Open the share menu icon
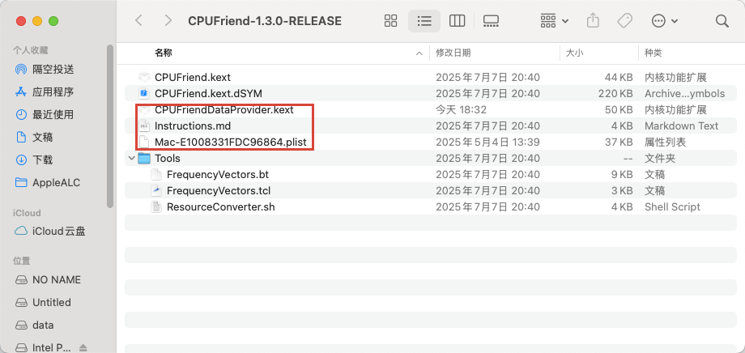The width and height of the screenshot is (745, 353). 593,20
